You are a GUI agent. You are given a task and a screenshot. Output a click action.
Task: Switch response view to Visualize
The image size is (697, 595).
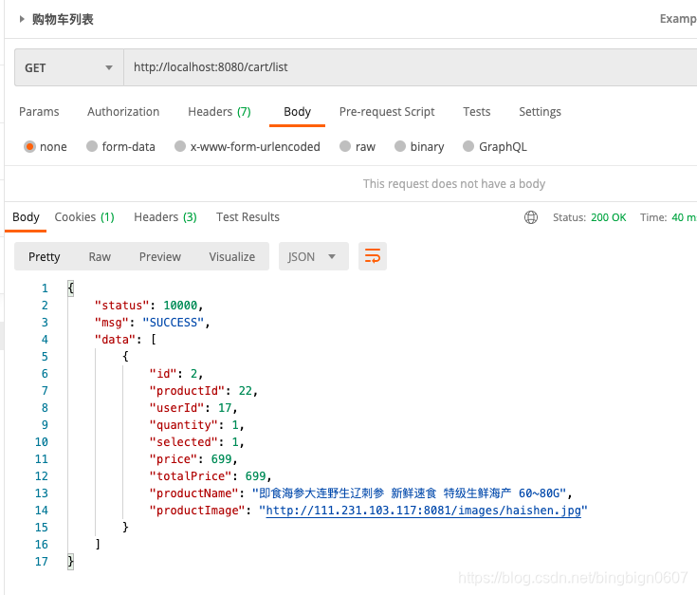tap(232, 256)
